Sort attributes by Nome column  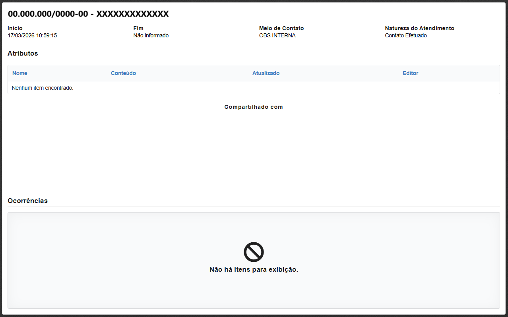point(19,73)
